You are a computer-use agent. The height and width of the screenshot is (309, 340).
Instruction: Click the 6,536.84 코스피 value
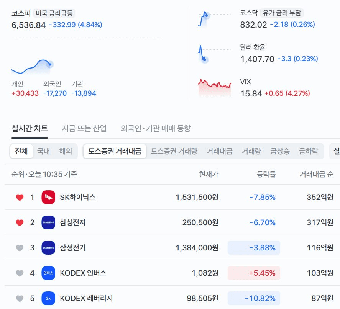[29, 25]
